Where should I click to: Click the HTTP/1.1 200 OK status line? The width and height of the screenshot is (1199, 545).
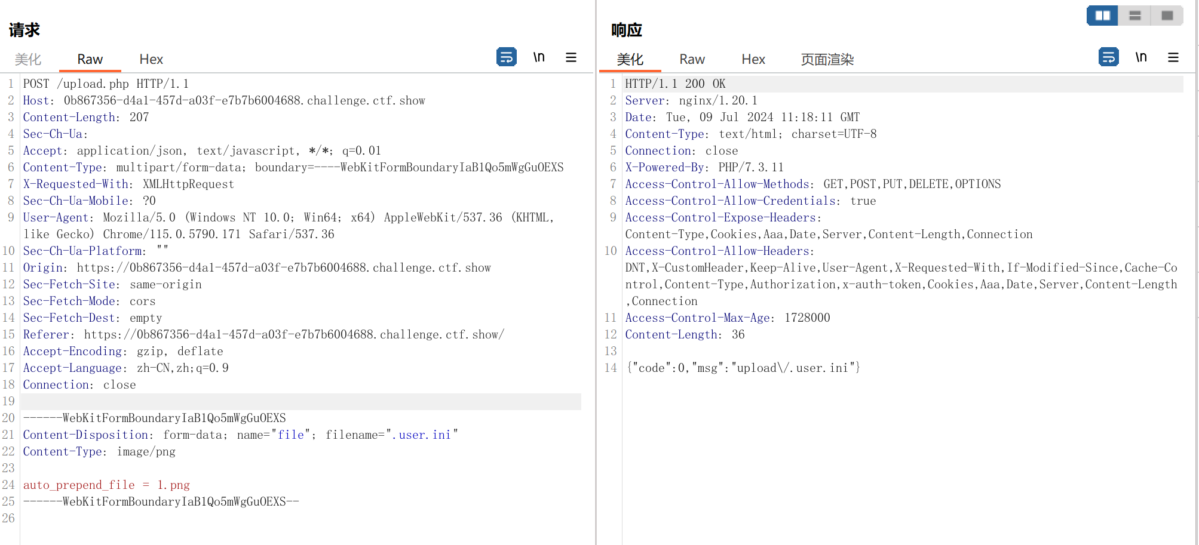[x=675, y=84]
